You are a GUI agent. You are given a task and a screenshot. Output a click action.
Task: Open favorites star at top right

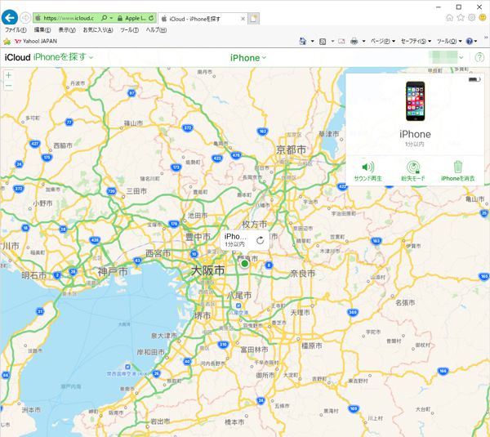click(x=461, y=17)
